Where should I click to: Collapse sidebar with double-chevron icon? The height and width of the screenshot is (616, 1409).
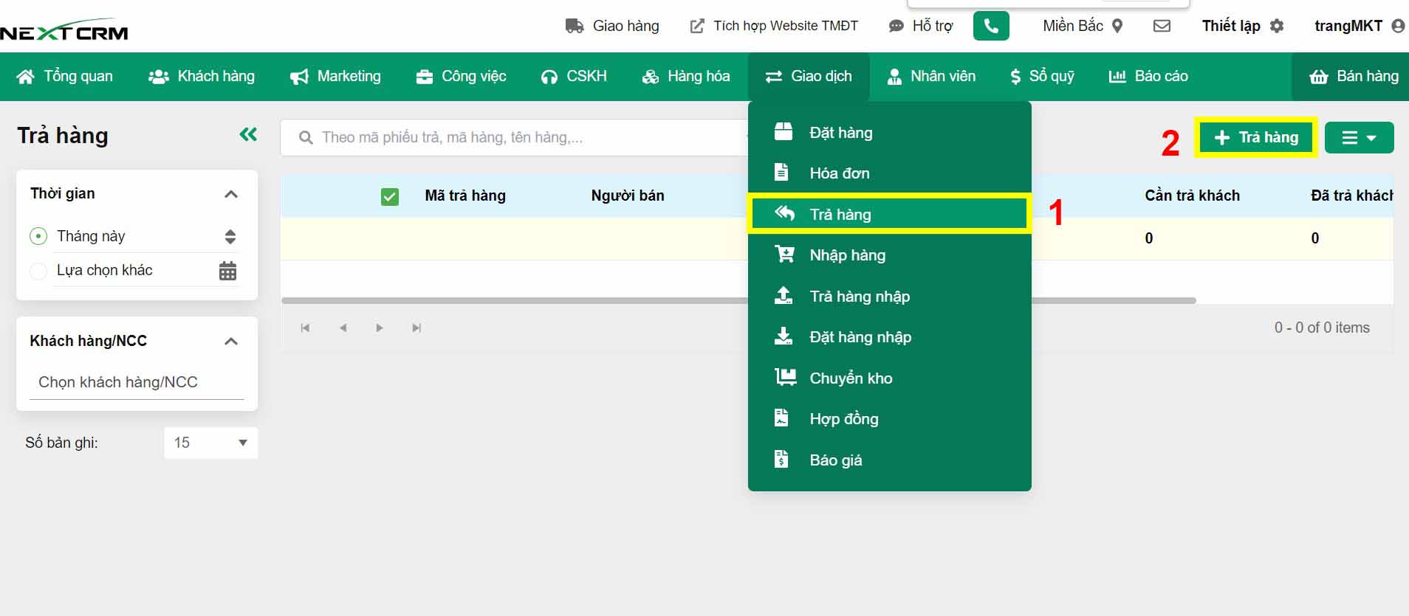tap(248, 134)
